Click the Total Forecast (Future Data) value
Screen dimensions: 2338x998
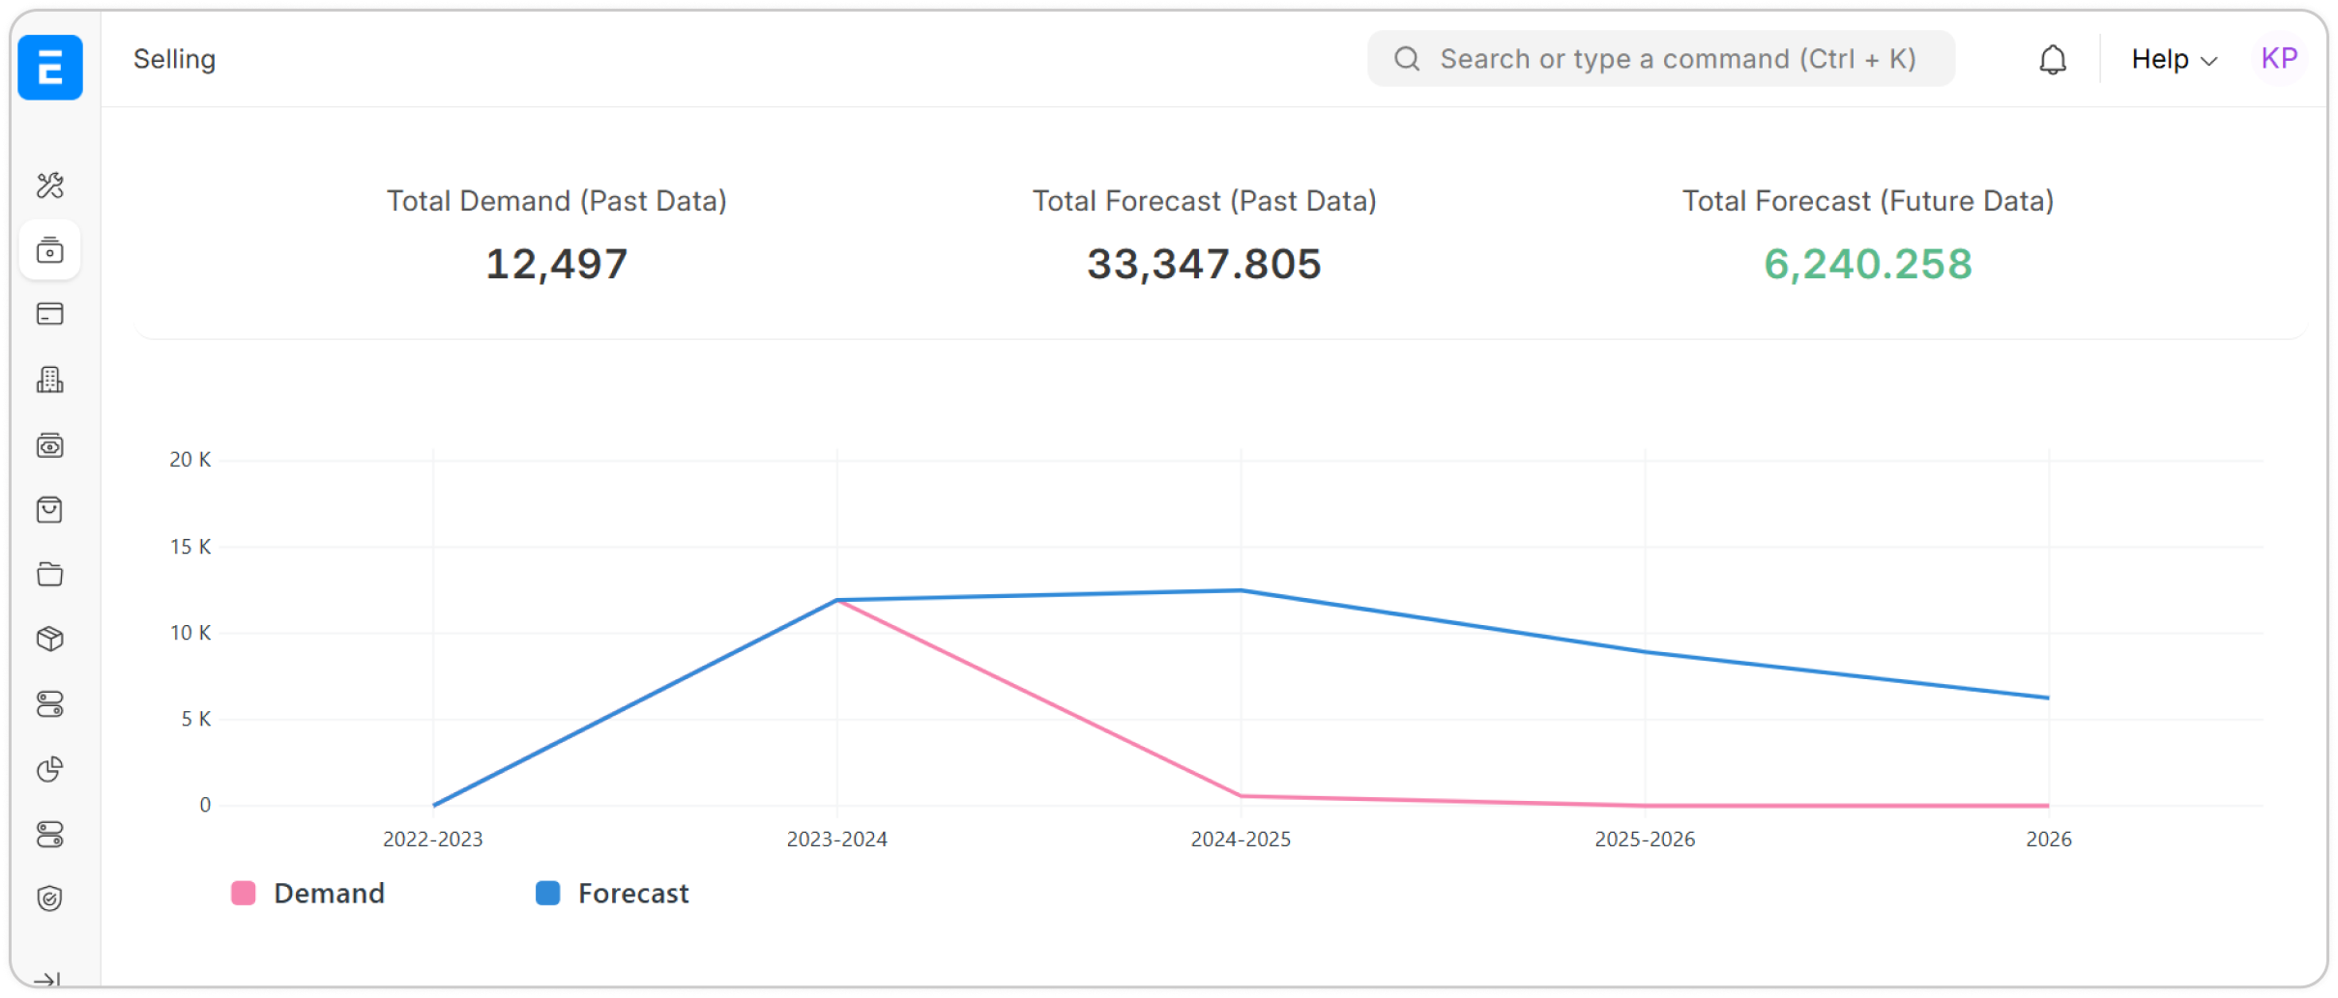[1867, 264]
